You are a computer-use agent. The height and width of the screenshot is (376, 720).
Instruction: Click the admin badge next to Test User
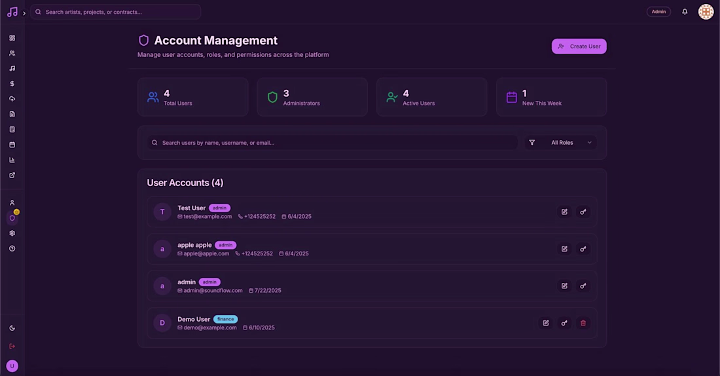tap(219, 208)
